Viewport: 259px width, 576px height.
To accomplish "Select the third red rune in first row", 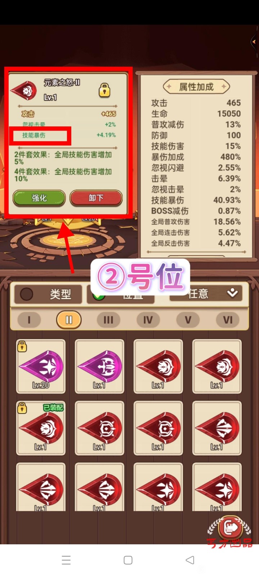I will coord(158,366).
